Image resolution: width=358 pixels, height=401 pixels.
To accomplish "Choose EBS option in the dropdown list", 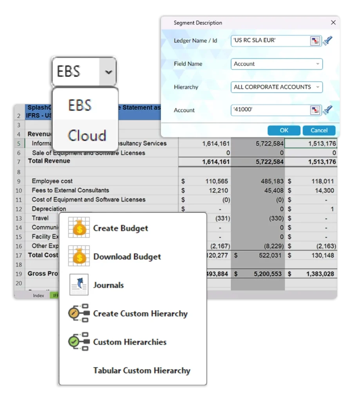I will (80, 105).
